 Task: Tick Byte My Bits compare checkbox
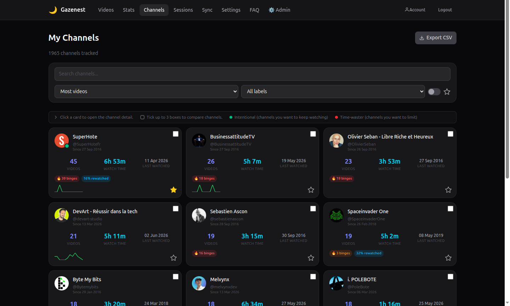[x=176, y=277]
